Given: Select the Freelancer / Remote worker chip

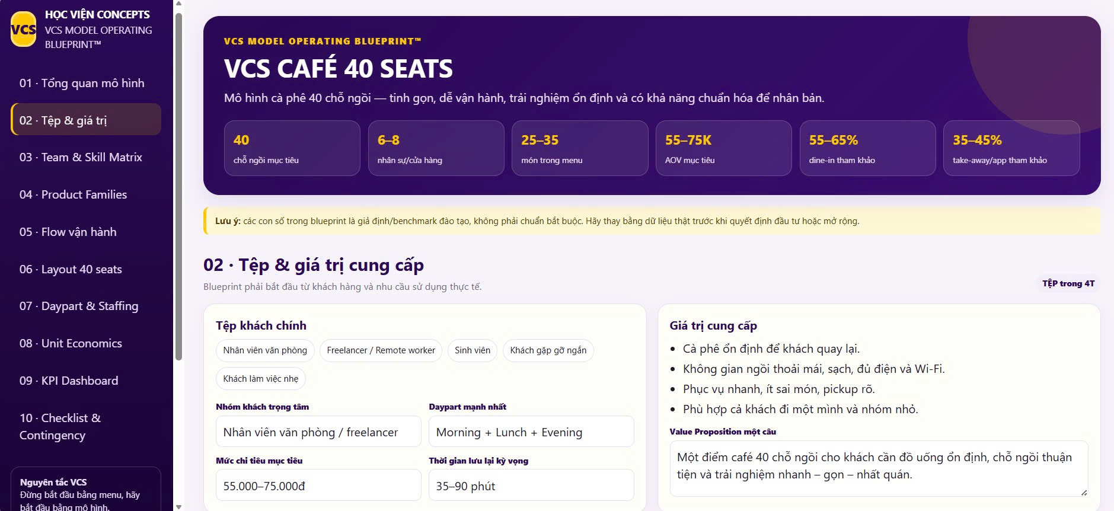Looking at the screenshot, I should [381, 350].
